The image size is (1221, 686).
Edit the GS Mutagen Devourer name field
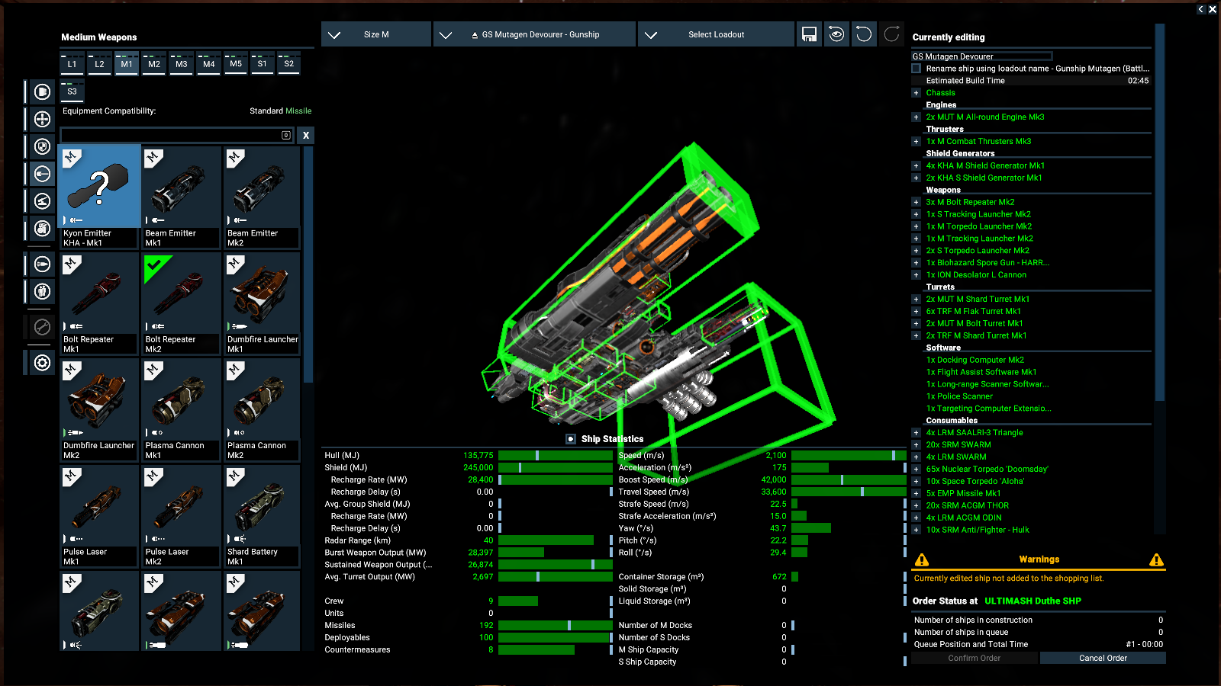click(x=982, y=56)
